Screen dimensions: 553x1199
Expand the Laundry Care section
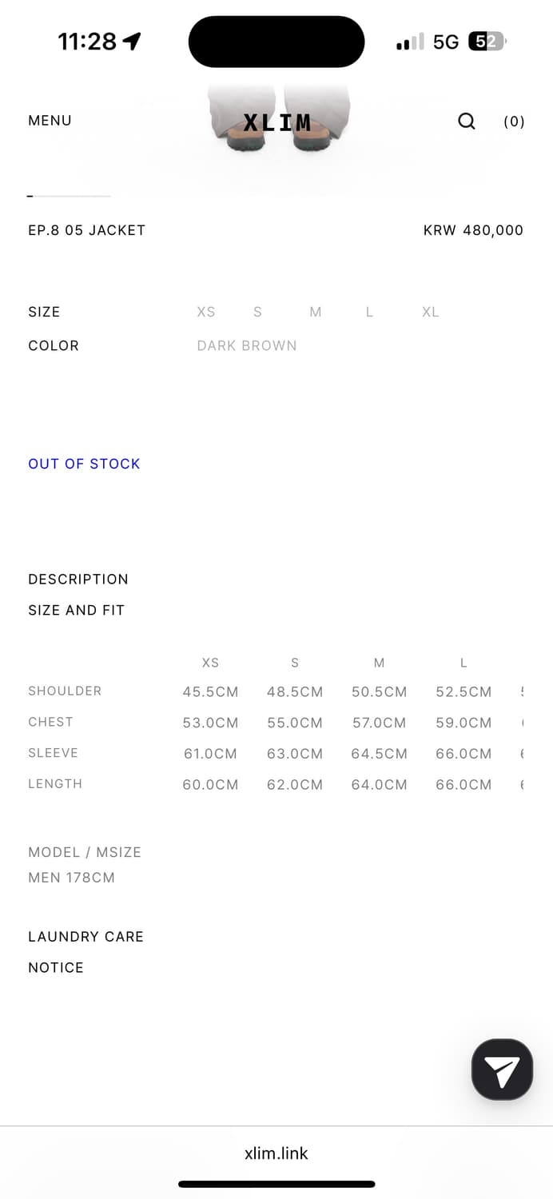point(86,936)
